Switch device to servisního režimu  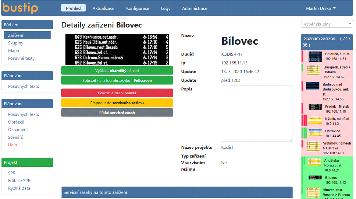(x=117, y=103)
